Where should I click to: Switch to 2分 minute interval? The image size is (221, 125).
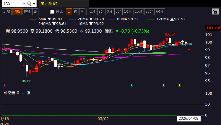point(101,11)
